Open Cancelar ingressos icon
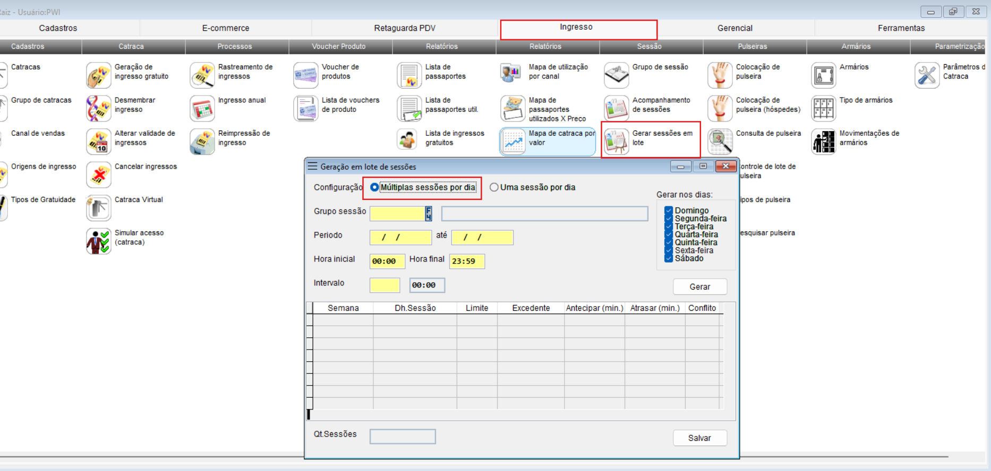 99,175
